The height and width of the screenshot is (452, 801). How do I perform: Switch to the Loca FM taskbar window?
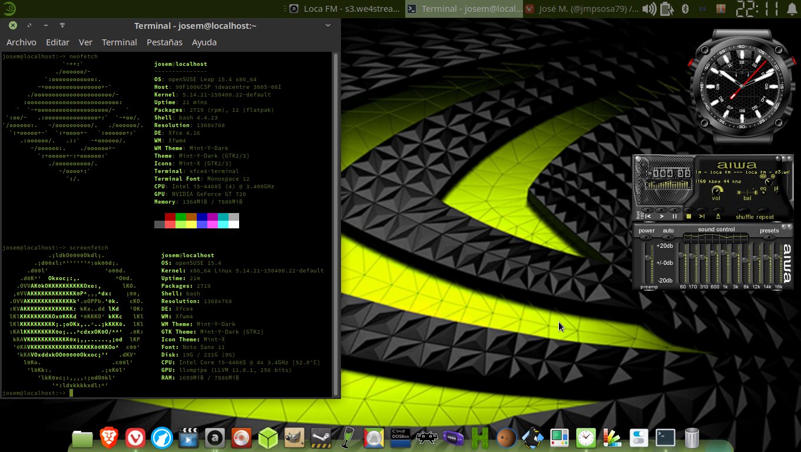click(345, 9)
